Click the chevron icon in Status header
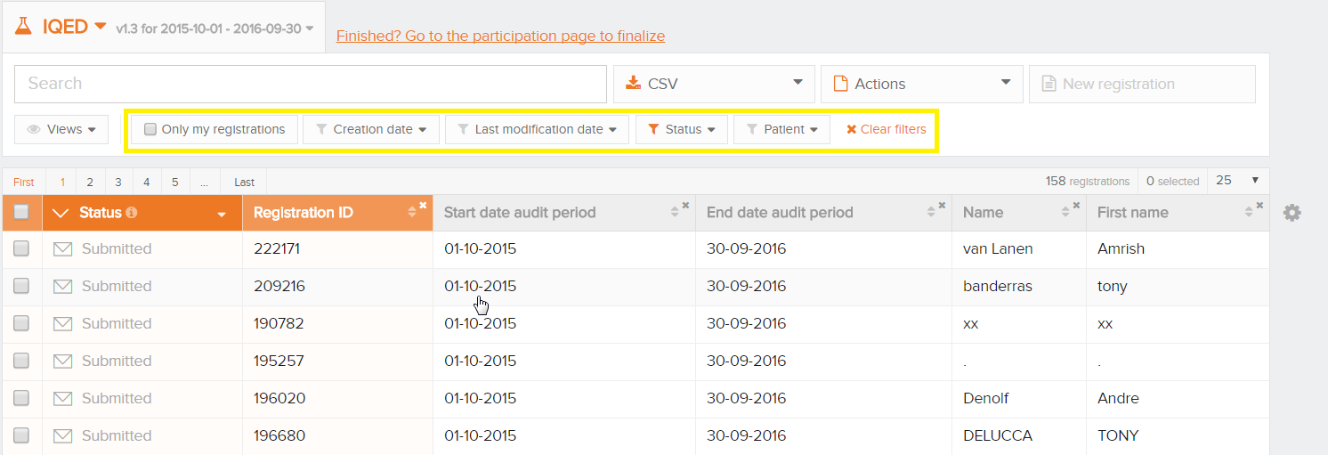 (61, 213)
